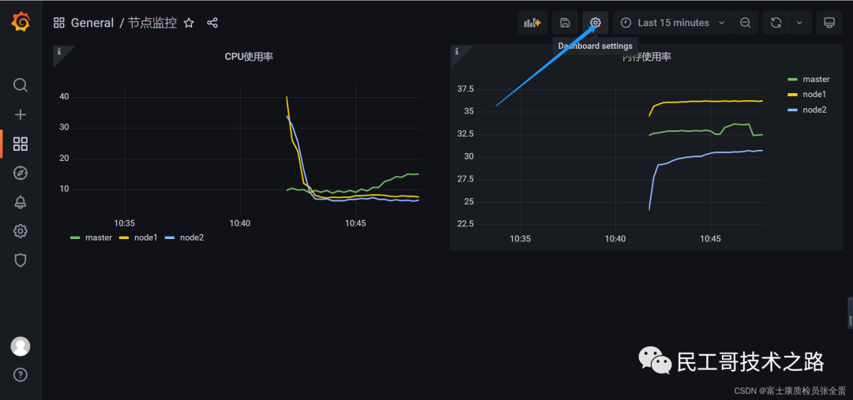Image resolution: width=853 pixels, height=400 pixels.
Task: Cycle view mode monitor icon
Action: (829, 23)
